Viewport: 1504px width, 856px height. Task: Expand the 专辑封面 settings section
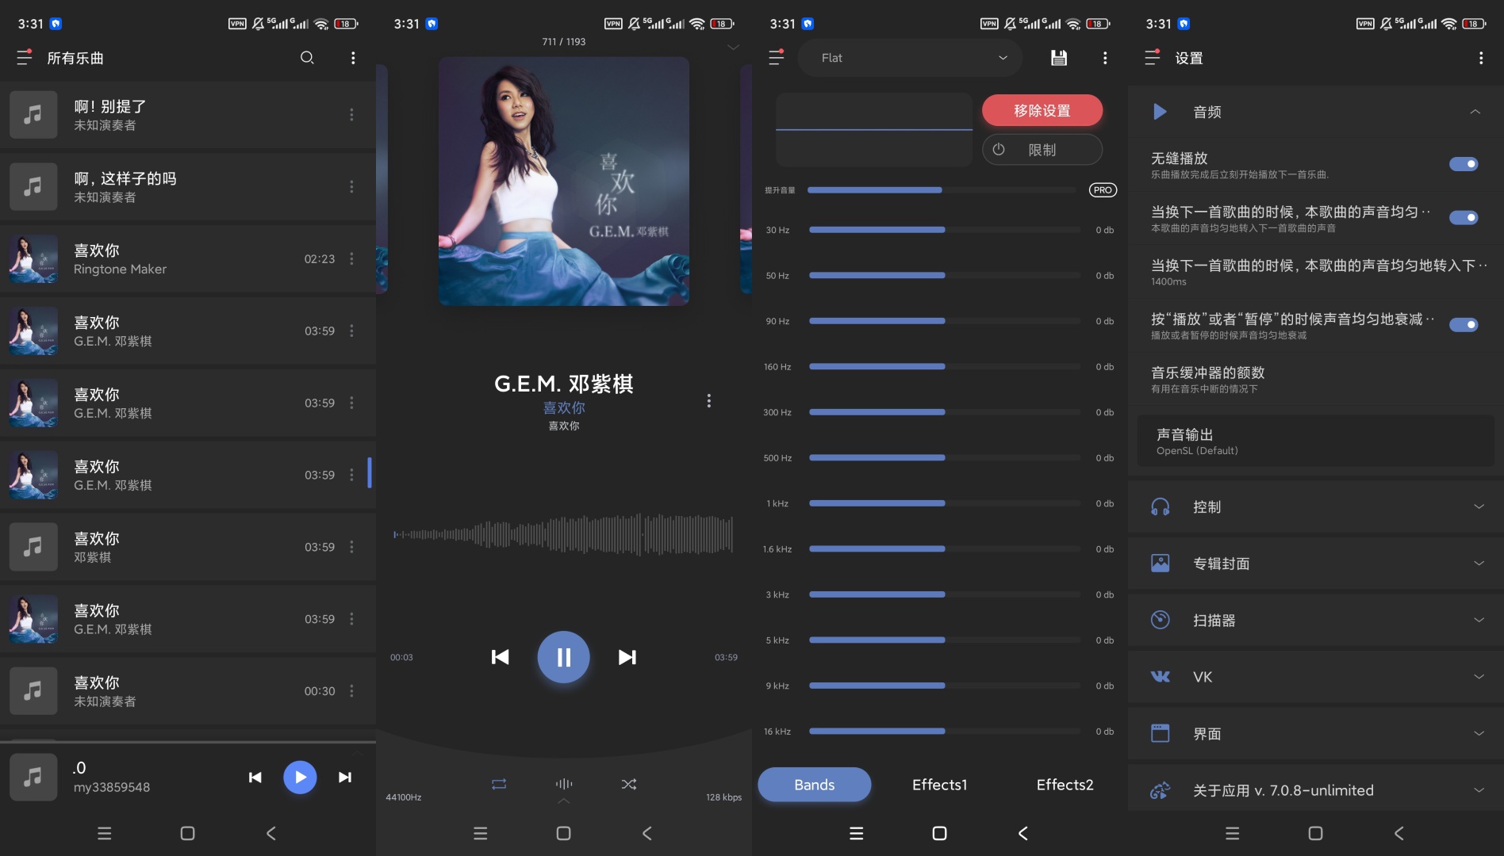click(x=1316, y=564)
